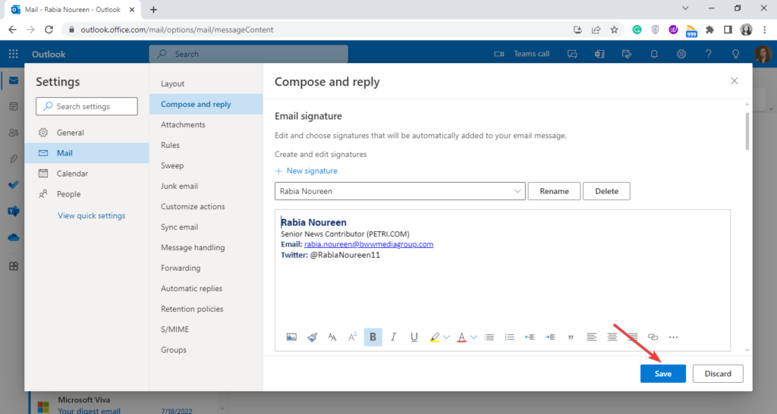Select the Mail settings category
This screenshot has height=414, width=777.
pos(87,153)
